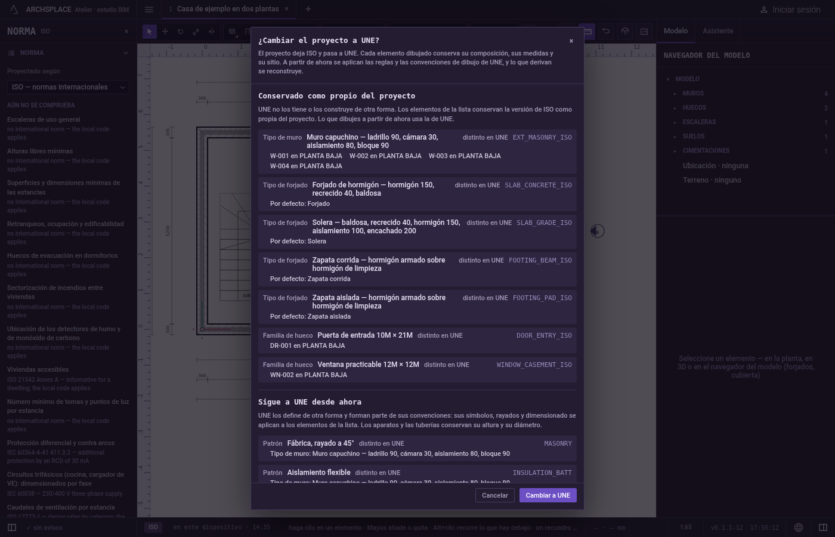Click Cancelar in the dialog
Viewport: 835px width, 537px height.
pyautogui.click(x=495, y=495)
